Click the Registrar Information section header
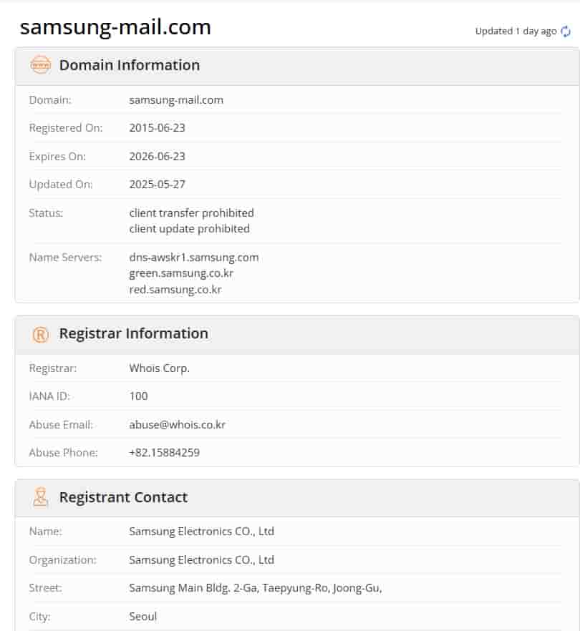 [133, 333]
